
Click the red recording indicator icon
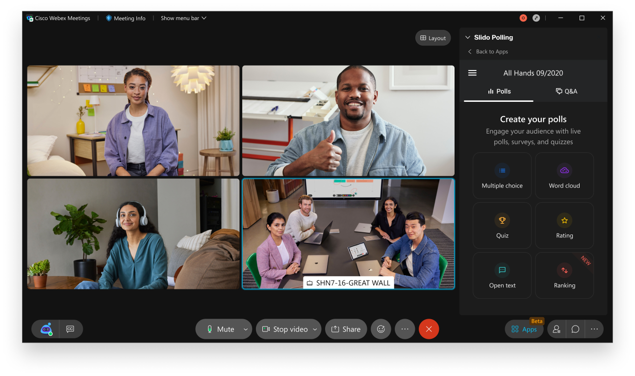(523, 18)
